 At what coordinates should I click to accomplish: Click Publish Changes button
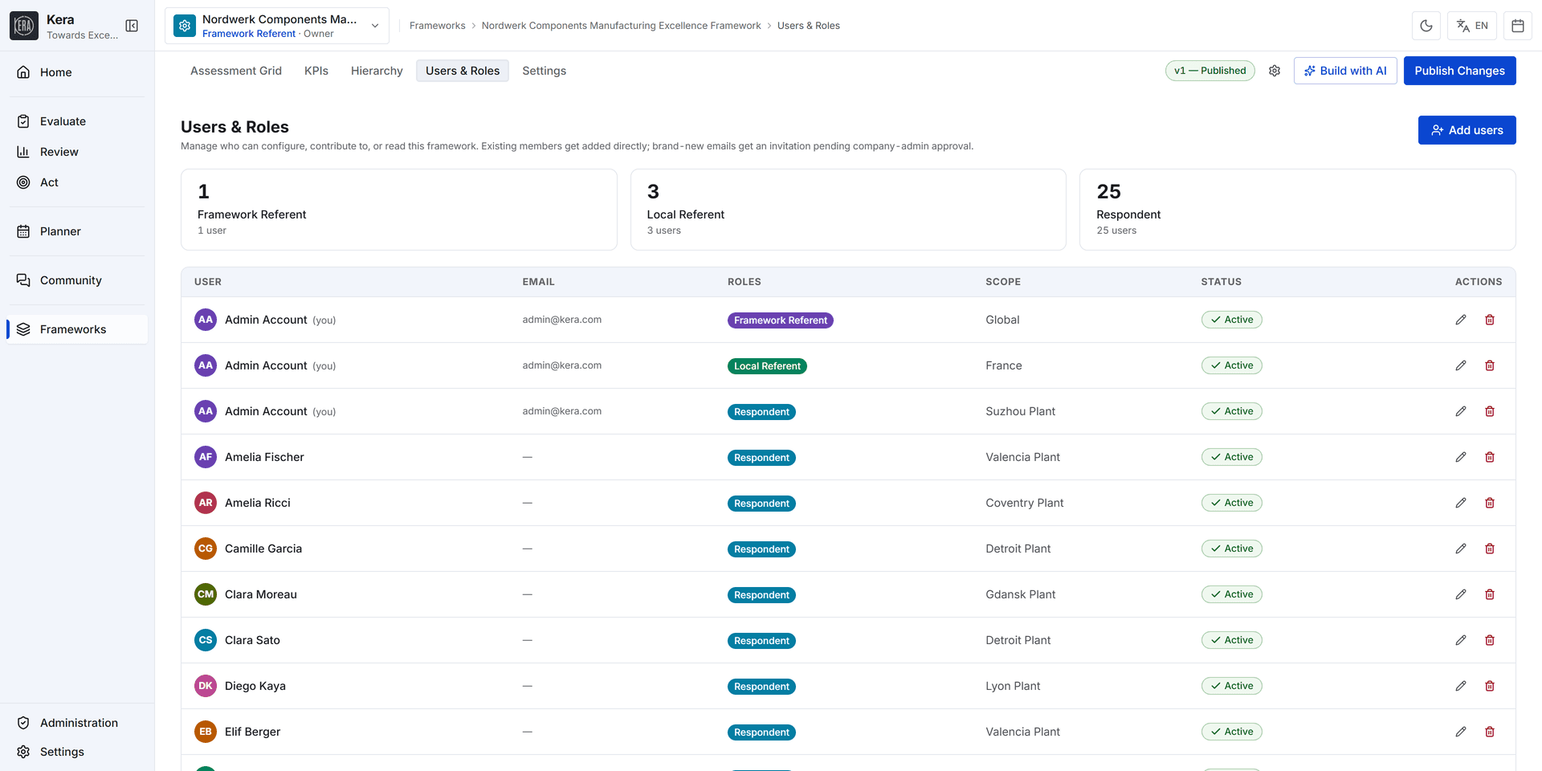pos(1459,71)
